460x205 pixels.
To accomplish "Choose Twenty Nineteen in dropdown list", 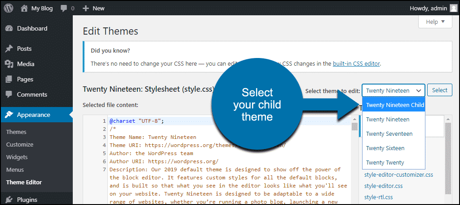I will tap(394, 119).
